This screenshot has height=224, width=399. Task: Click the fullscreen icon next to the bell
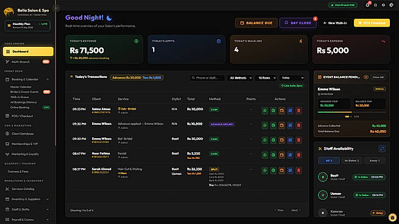(x=375, y=5)
